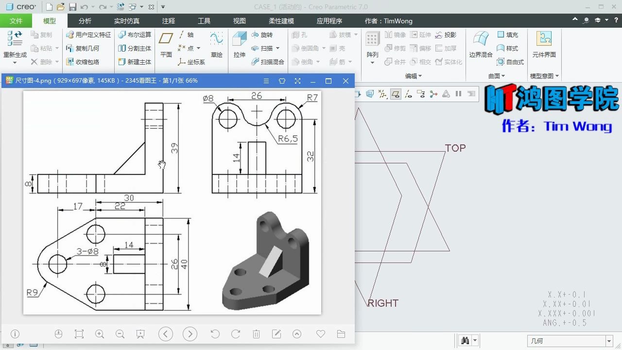
Task: Switch to the Tools (工具) tab
Action: click(x=204, y=21)
